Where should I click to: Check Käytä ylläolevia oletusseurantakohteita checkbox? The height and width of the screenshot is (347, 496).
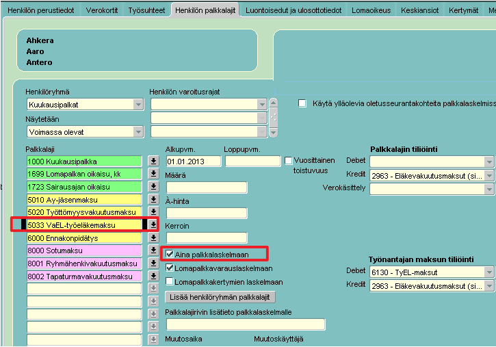coord(302,103)
